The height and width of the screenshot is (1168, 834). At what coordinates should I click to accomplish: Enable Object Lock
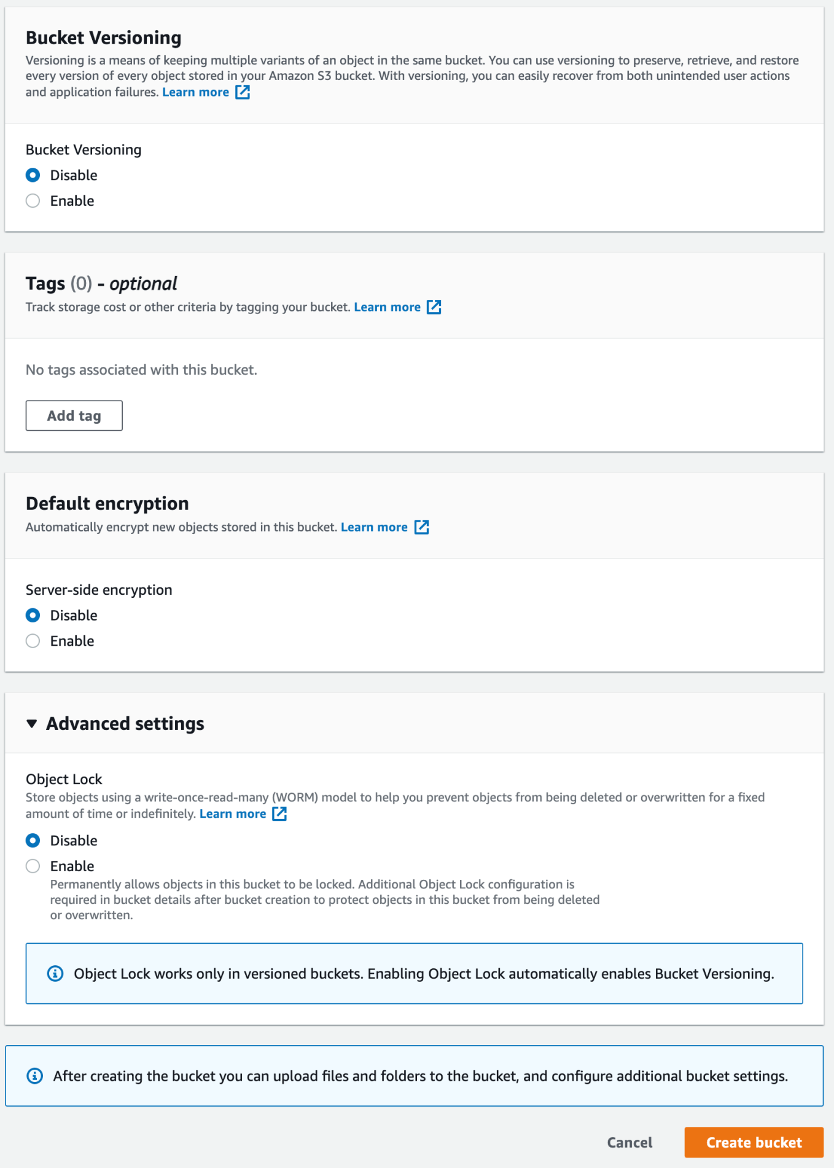[x=33, y=866]
